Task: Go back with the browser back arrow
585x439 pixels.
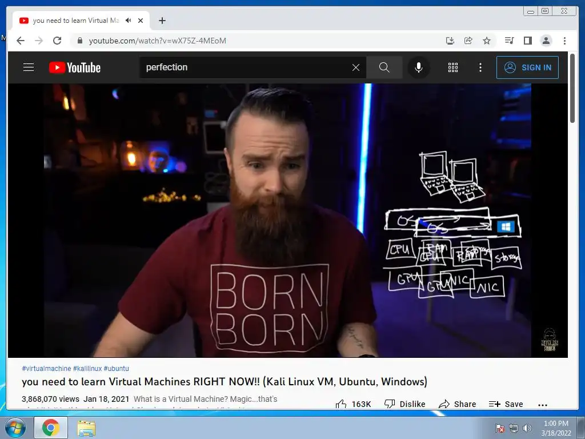Action: [21, 41]
